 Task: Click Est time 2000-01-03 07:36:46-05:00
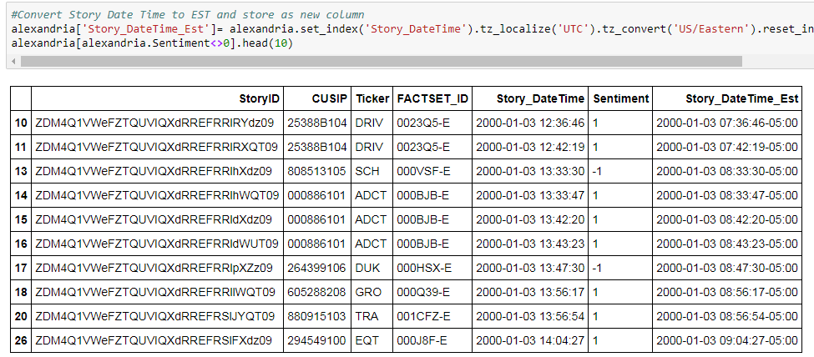tap(727, 123)
